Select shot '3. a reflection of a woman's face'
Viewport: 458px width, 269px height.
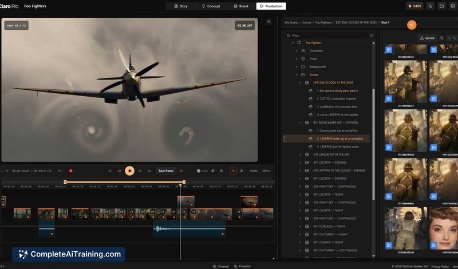(x=337, y=106)
